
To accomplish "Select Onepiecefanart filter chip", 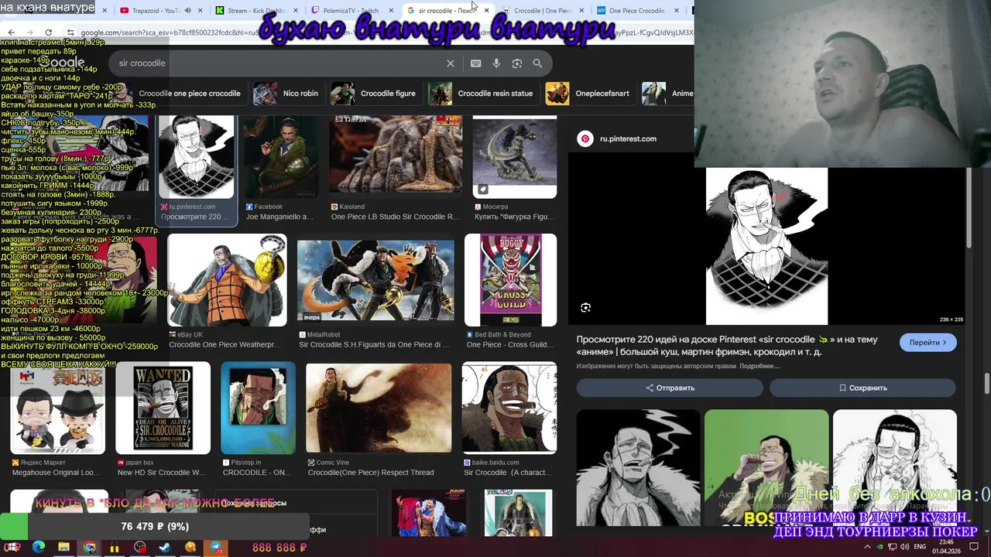I will pos(590,94).
